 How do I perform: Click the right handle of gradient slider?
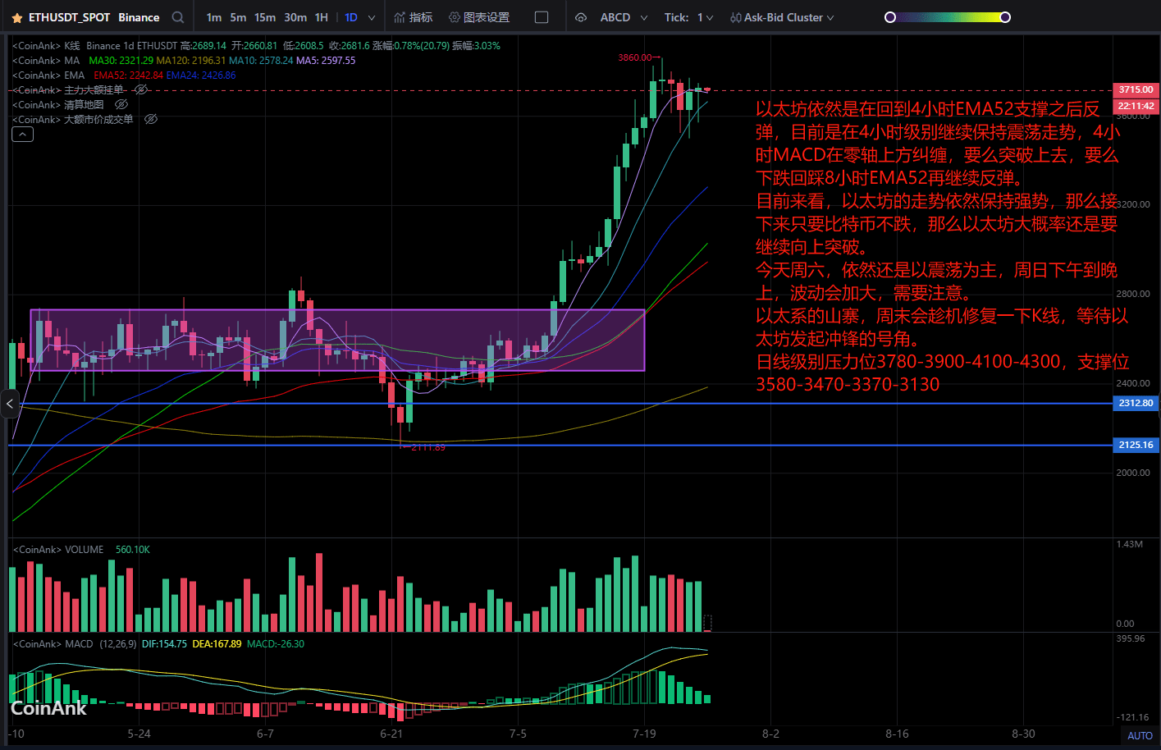point(1005,17)
